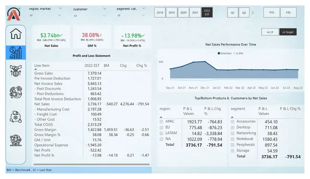Expand the NA region row
310x179 pixels.
click(161, 139)
